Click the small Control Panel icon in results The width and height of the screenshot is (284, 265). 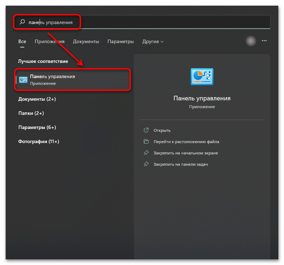click(23, 79)
